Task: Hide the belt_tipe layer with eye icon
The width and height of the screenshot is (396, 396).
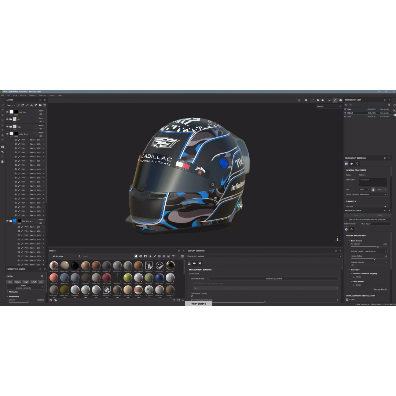Action: (x=7, y=112)
